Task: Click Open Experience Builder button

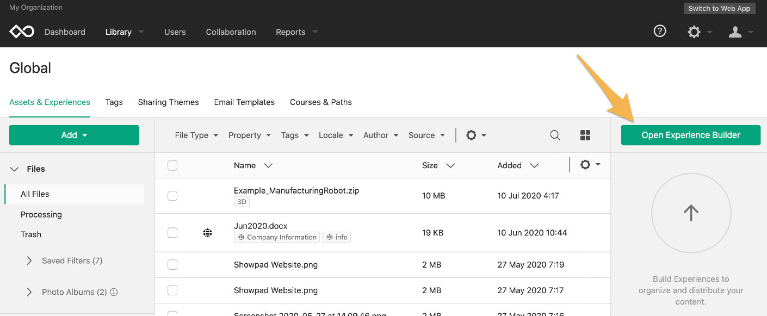Action: (691, 135)
